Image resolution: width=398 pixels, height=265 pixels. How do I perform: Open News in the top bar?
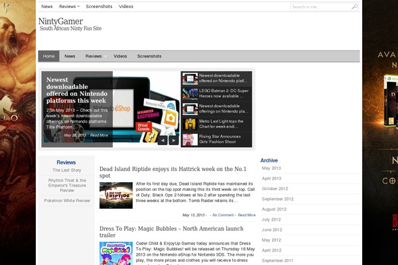tap(47, 7)
